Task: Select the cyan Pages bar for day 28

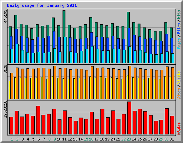Action: (157, 59)
